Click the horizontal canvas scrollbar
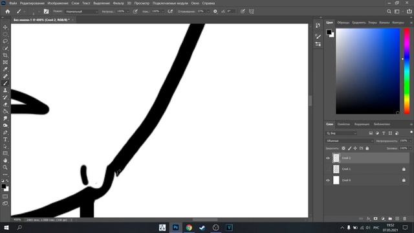414x233 pixels. (205, 220)
